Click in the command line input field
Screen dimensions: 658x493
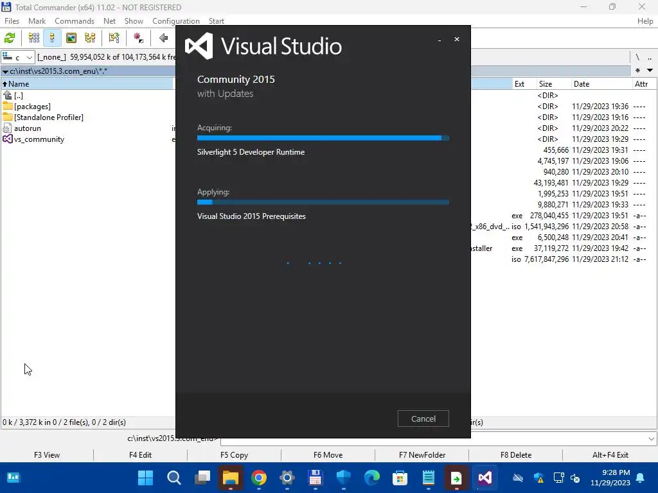click(x=434, y=439)
